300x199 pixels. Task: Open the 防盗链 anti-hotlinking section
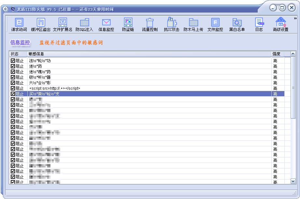click(x=128, y=25)
